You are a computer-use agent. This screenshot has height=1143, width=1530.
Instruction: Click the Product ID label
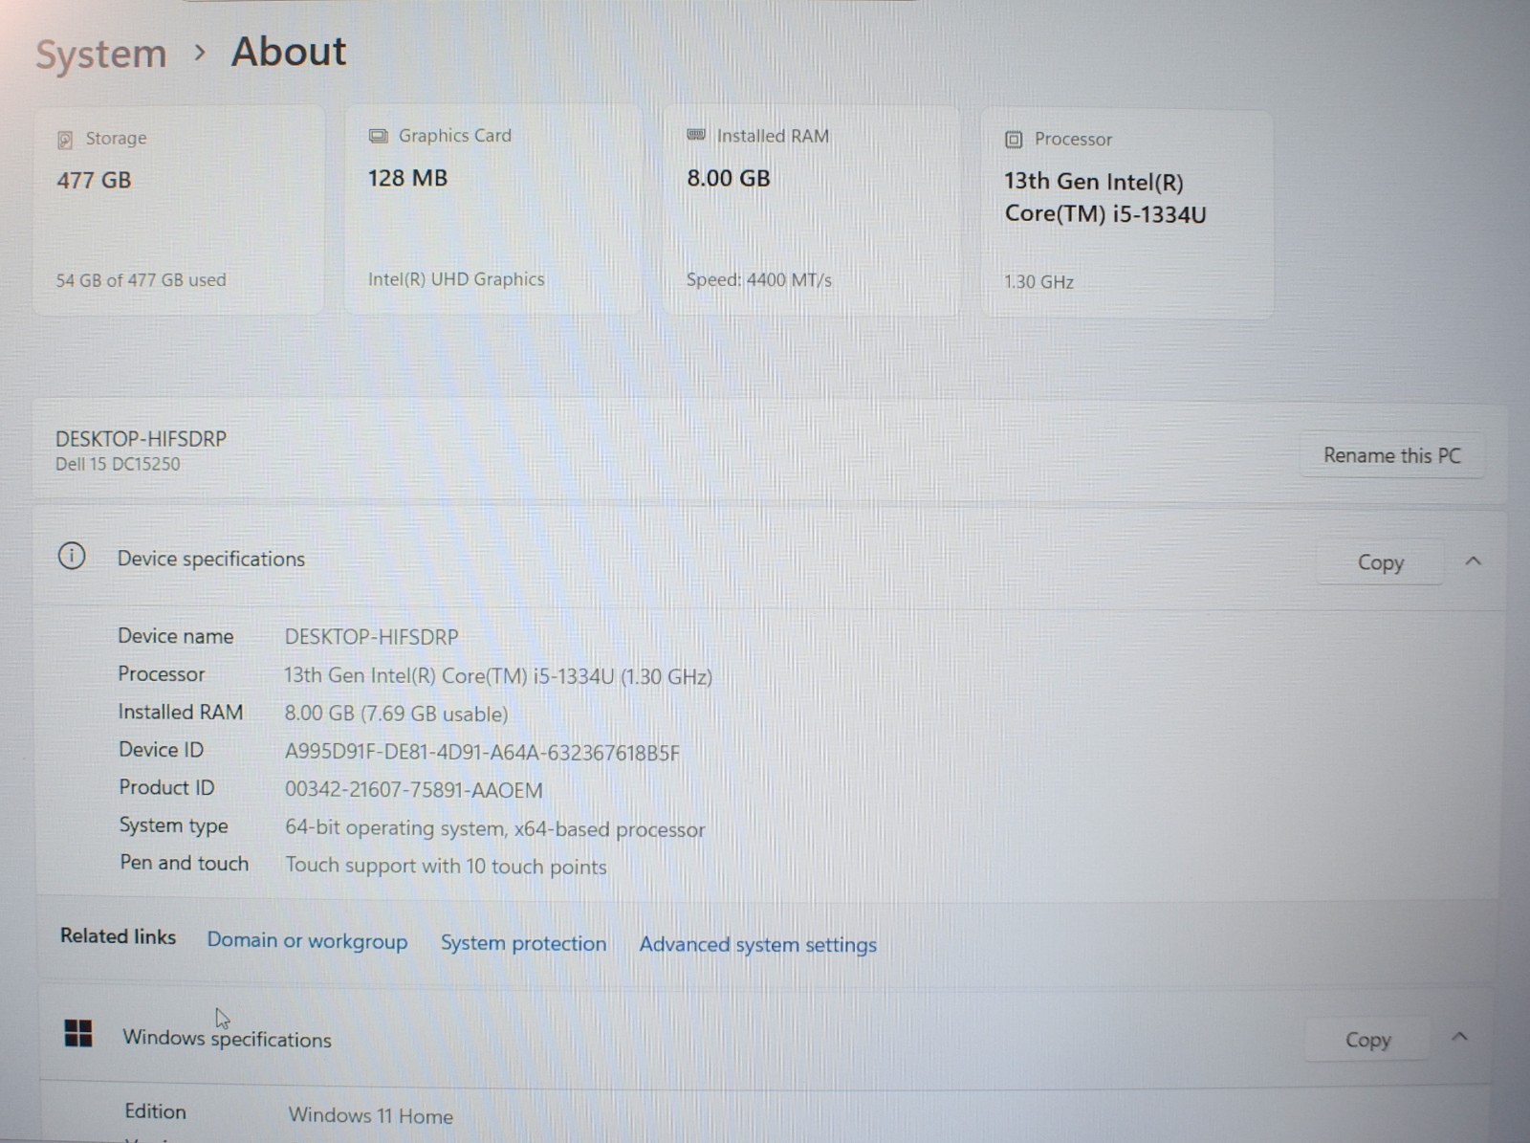(166, 787)
